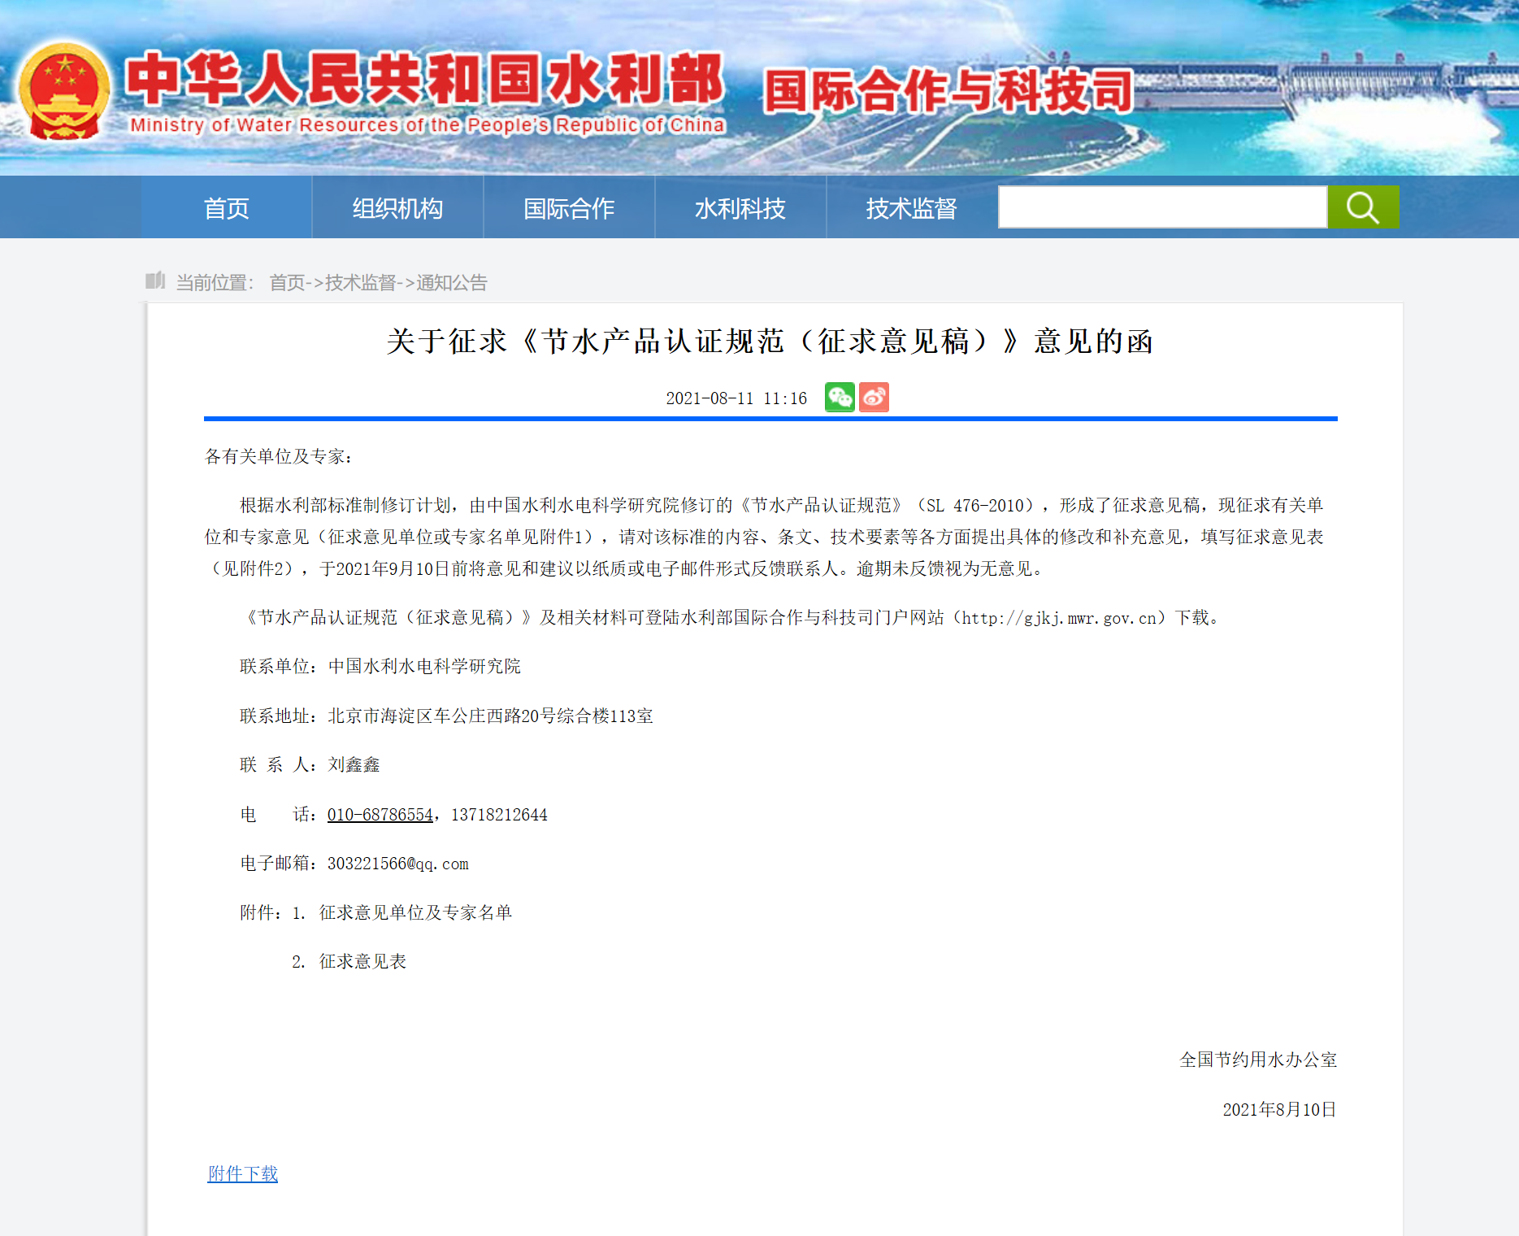Open the 首页 navigation menu item

point(226,208)
